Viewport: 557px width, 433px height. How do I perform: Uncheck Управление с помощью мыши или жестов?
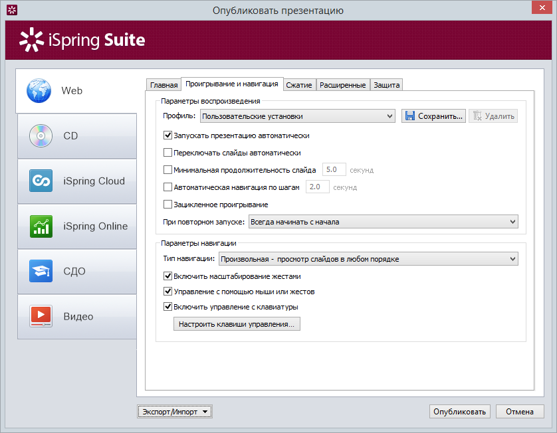tap(167, 292)
